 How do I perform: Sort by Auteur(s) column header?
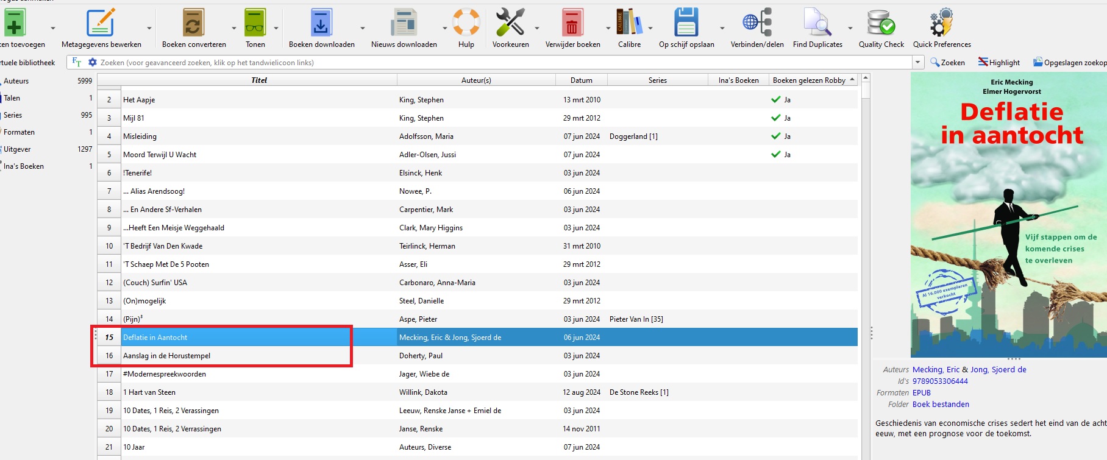pos(476,80)
